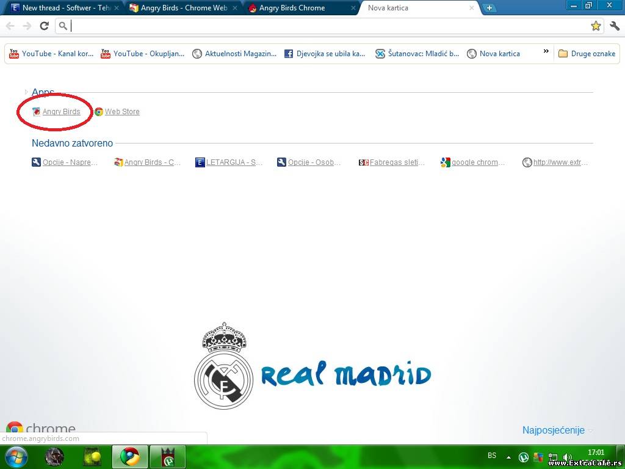Viewport: 625px width, 469px height.
Task: Open the YouTube - Okupljan... bookmark
Action: 143,54
